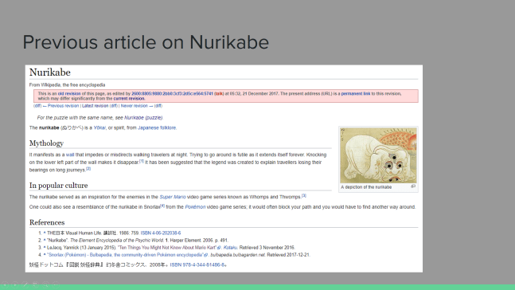Screen dimensions: 515x290
Task: Click citation [2] after 'long journeys'
Action: [88, 169]
